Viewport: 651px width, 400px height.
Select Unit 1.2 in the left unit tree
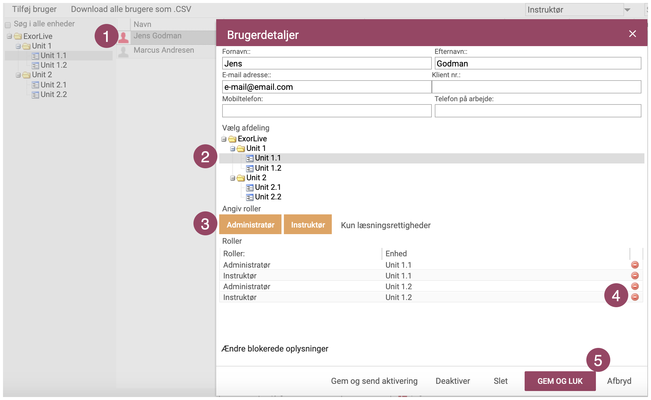click(54, 65)
